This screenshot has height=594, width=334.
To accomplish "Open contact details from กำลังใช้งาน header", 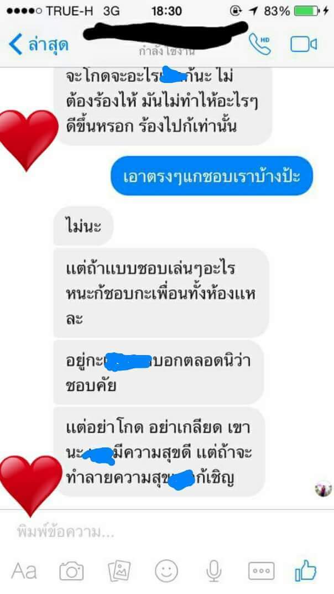I will click(166, 51).
